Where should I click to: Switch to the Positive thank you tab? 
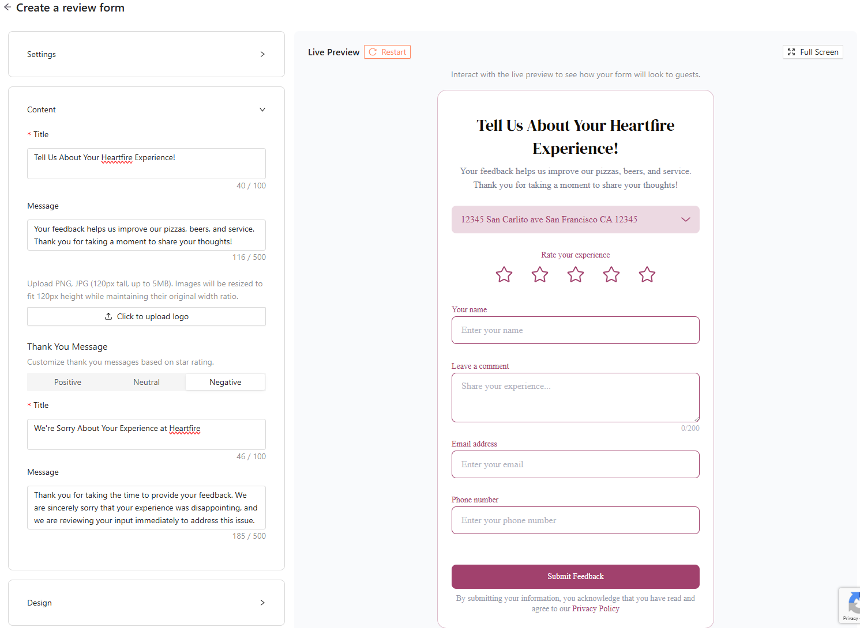[x=67, y=382]
